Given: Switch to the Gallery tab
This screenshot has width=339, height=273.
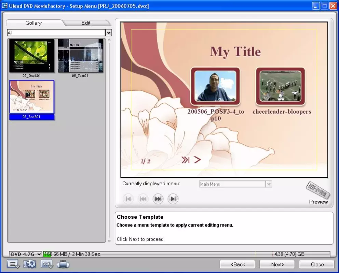Looking at the screenshot, I should click(33, 23).
